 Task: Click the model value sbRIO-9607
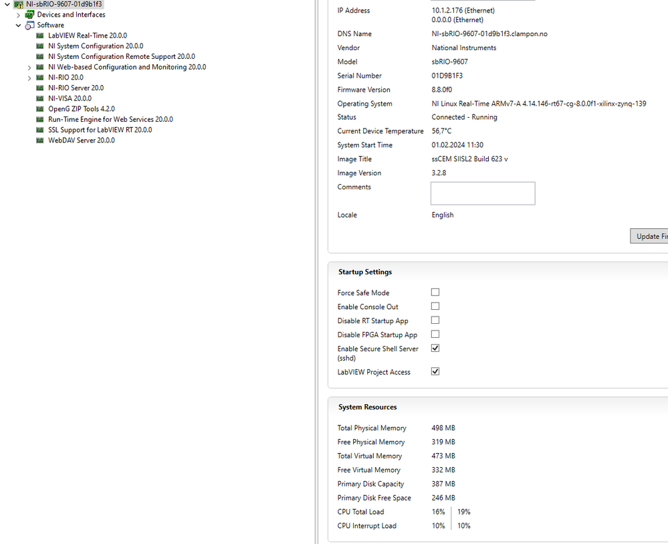point(449,62)
